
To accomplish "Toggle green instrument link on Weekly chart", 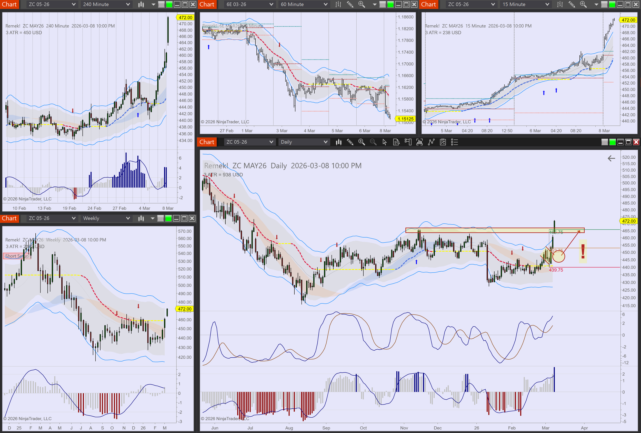I will (x=168, y=218).
